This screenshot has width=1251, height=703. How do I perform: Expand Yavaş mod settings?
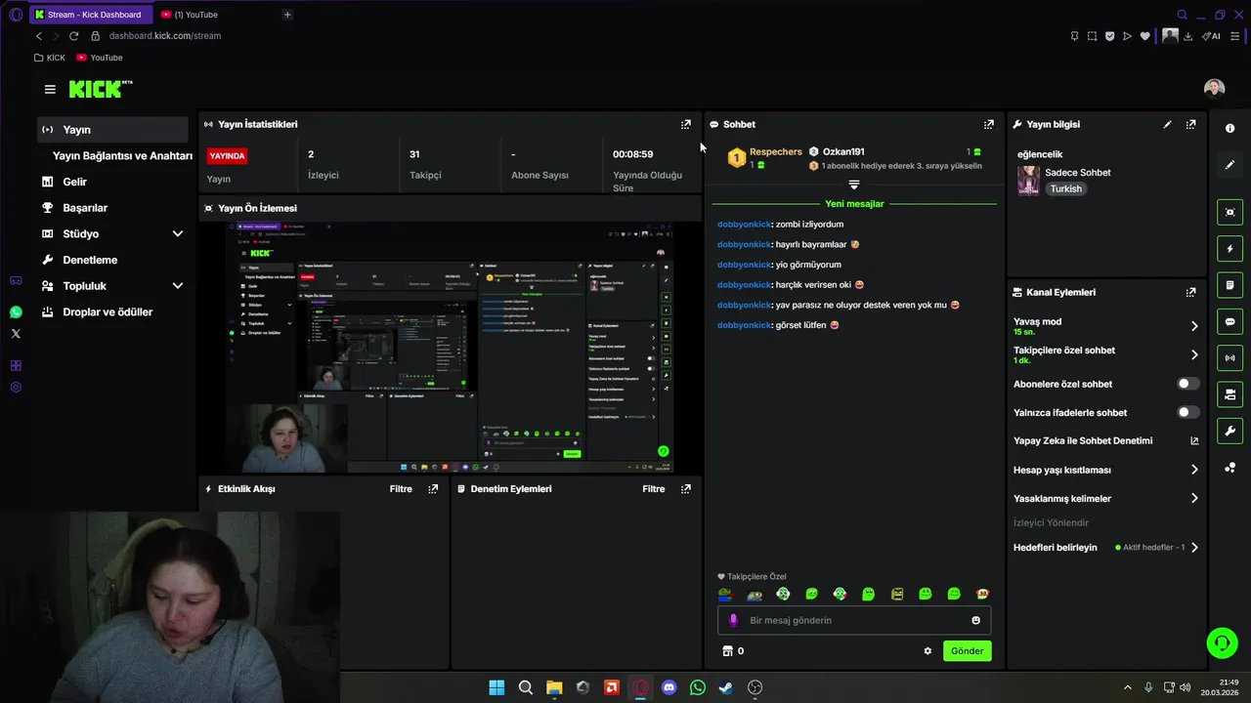[x=1193, y=326]
